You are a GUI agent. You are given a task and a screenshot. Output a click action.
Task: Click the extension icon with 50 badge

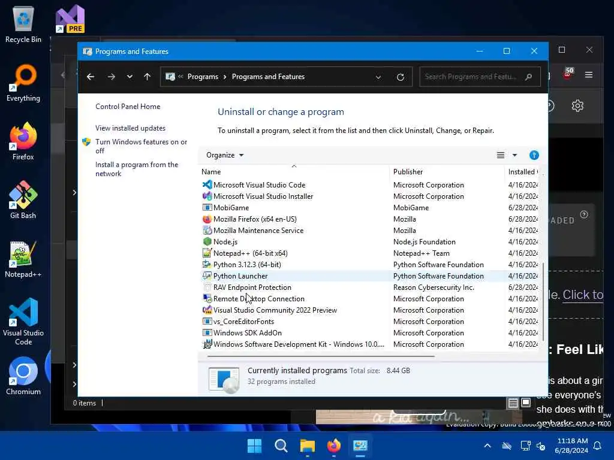568,74
